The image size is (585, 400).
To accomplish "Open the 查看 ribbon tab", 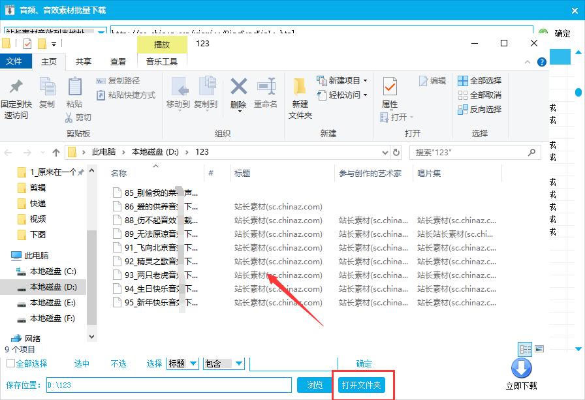I will point(118,61).
